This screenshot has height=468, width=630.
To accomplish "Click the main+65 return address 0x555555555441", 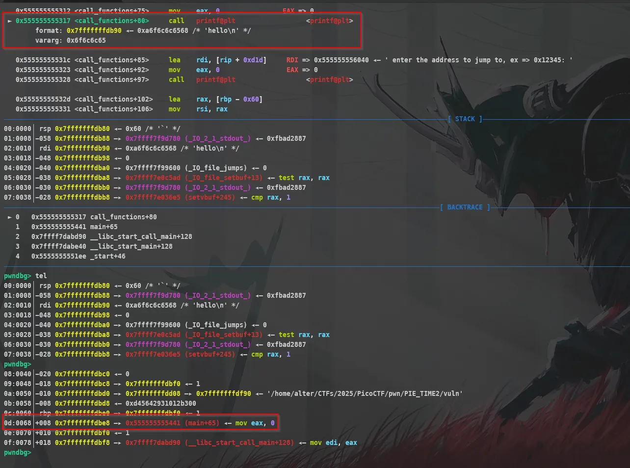I will [x=153, y=423].
